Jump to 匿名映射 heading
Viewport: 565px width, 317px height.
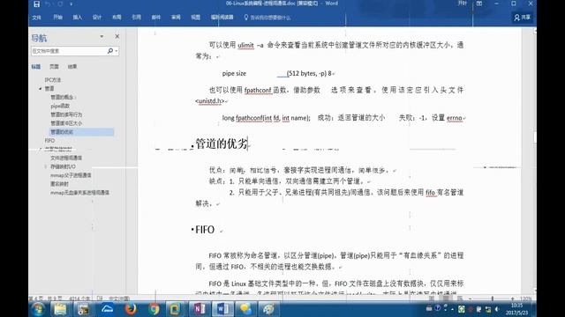(x=59, y=184)
